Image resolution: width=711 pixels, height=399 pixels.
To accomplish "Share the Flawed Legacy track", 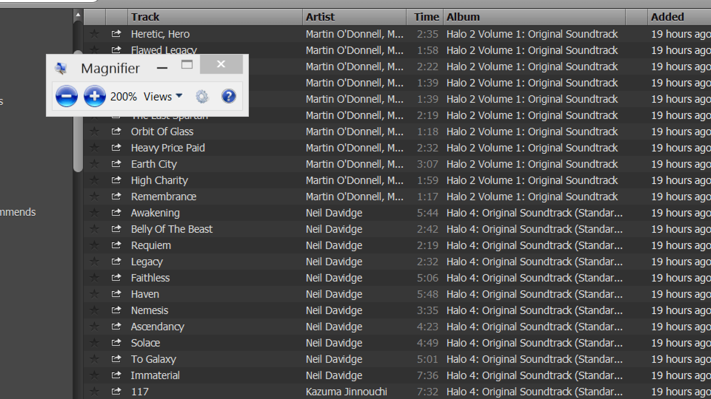I will pyautogui.click(x=116, y=50).
